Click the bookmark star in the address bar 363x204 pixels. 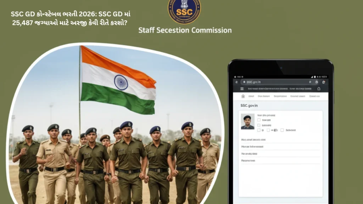pyautogui.click(x=310, y=82)
